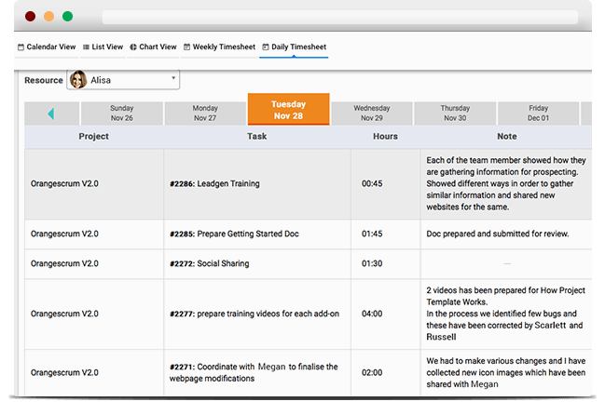
Task: Click the browser address bar
Action: pyautogui.click(x=340, y=17)
